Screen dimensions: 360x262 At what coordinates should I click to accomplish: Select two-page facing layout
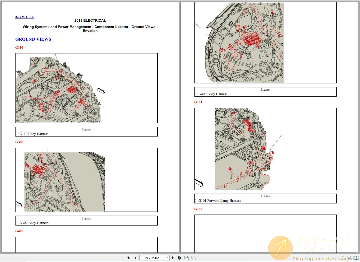[356, 258]
